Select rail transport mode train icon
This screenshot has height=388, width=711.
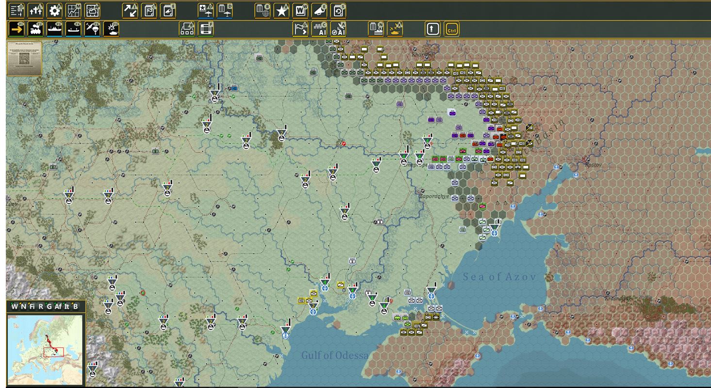pyautogui.click(x=36, y=28)
